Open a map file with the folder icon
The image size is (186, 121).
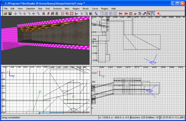(6, 14)
